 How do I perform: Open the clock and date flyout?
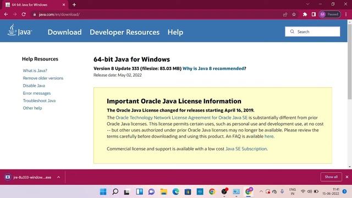tap(331, 191)
